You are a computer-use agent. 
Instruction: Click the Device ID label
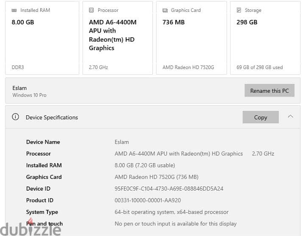click(x=38, y=189)
